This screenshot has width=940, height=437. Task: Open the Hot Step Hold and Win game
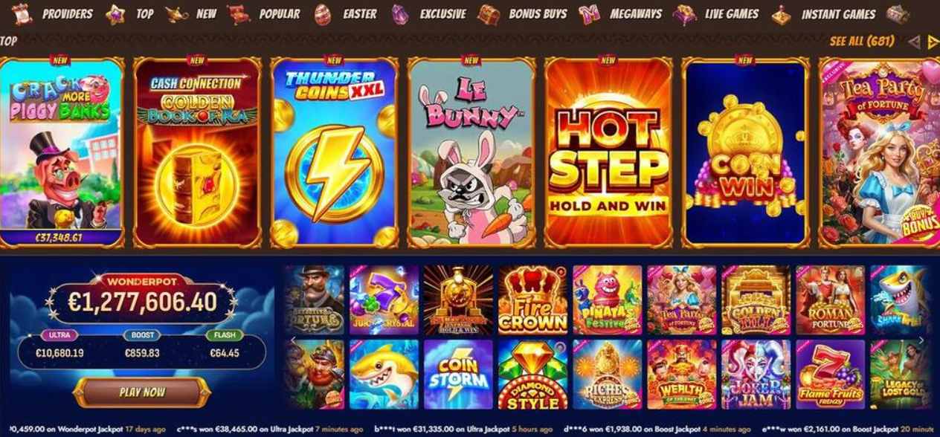pyautogui.click(x=608, y=152)
